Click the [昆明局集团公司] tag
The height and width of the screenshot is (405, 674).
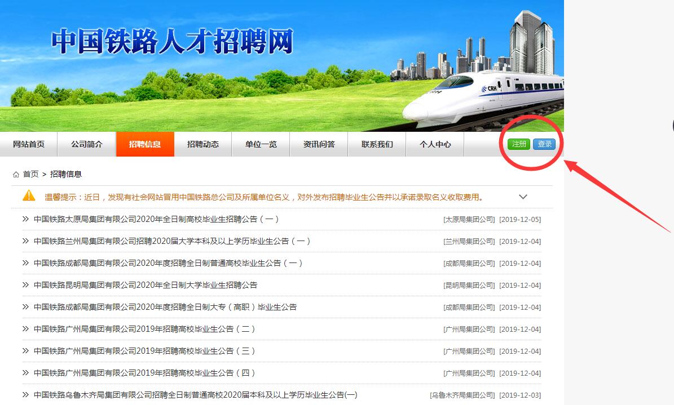(469, 285)
